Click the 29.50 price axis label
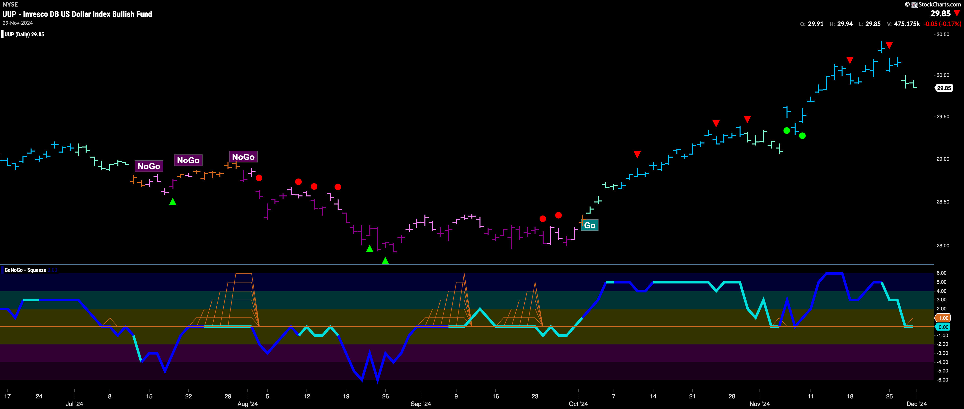Viewport: 964px width, 409px height. coord(943,117)
